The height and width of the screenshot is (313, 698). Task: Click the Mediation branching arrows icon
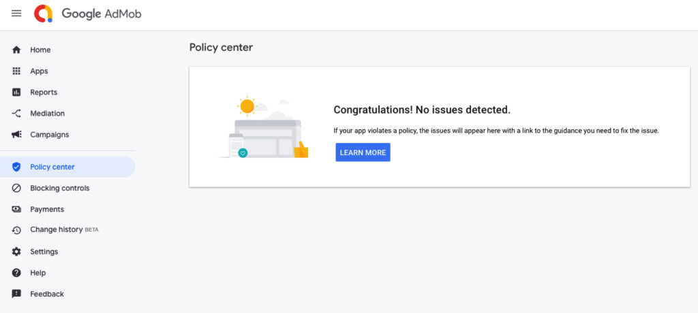pyautogui.click(x=16, y=114)
